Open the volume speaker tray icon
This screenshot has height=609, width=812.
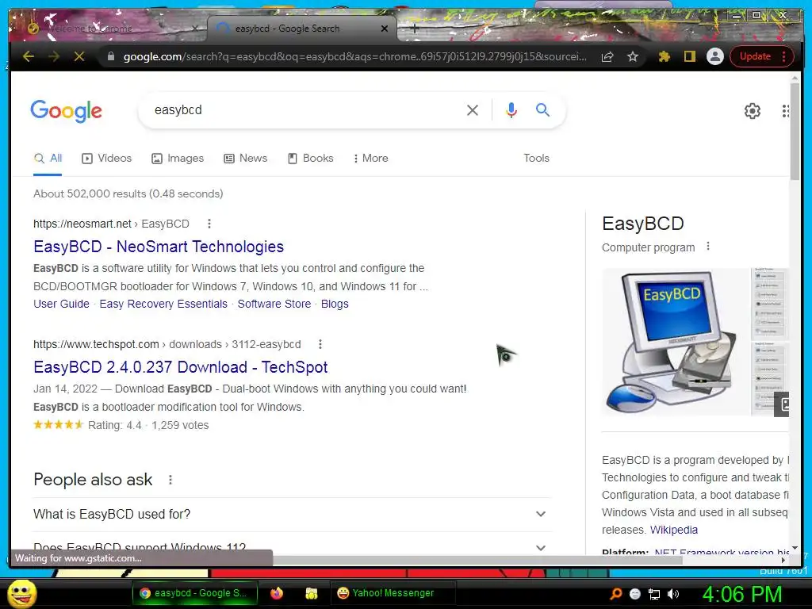coord(673,594)
